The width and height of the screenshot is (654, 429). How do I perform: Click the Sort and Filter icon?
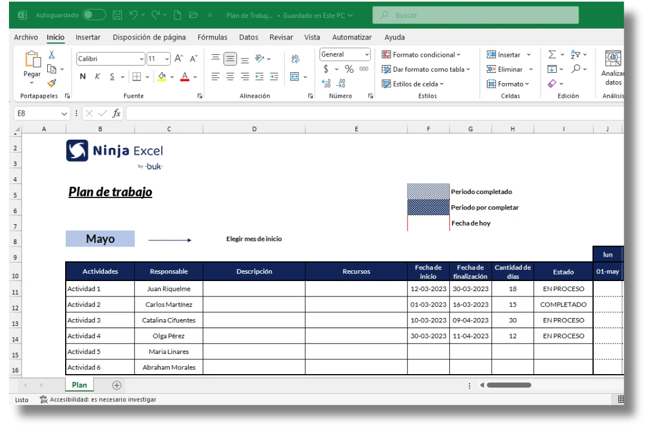click(575, 54)
